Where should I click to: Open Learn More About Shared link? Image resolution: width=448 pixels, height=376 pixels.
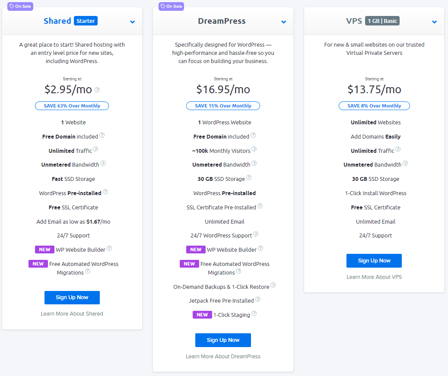(x=72, y=314)
